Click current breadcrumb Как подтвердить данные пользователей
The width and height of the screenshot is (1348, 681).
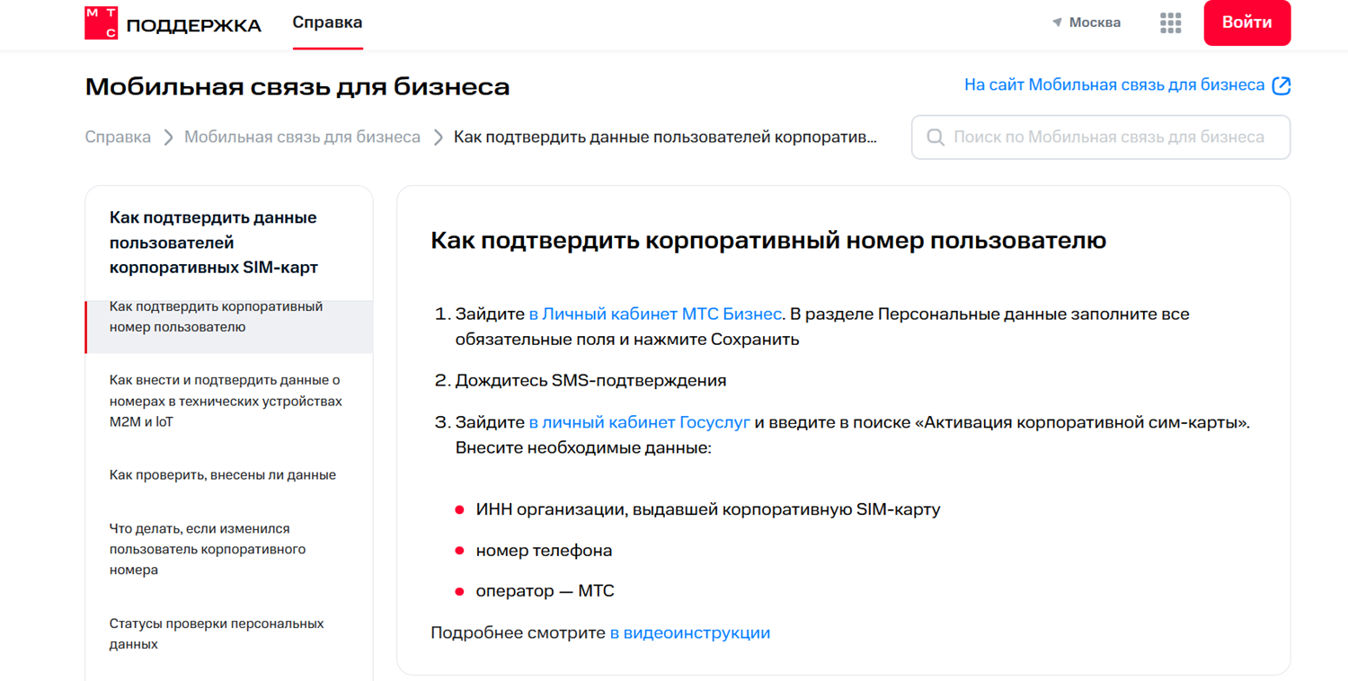pyautogui.click(x=665, y=137)
